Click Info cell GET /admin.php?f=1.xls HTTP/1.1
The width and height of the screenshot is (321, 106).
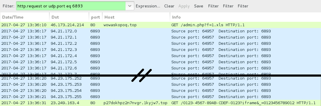click(208, 25)
